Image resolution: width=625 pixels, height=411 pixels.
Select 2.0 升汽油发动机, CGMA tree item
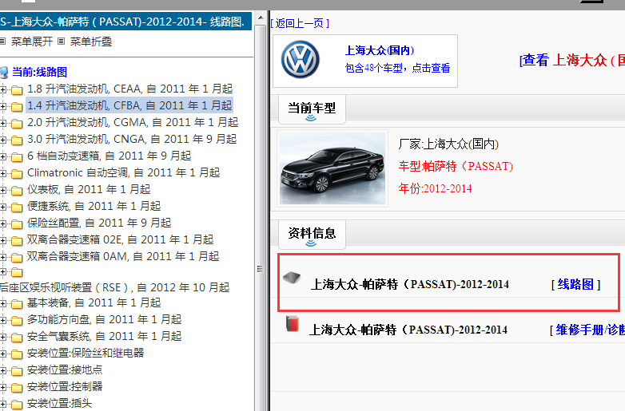click(133, 122)
